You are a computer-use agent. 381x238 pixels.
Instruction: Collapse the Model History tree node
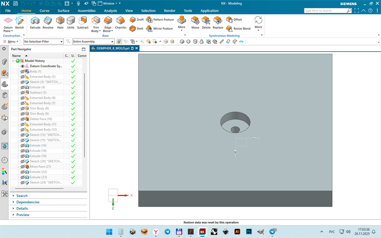click(x=13, y=61)
